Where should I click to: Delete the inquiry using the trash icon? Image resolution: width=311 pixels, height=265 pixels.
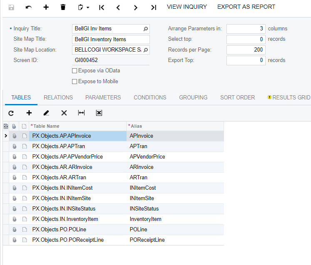click(x=63, y=7)
